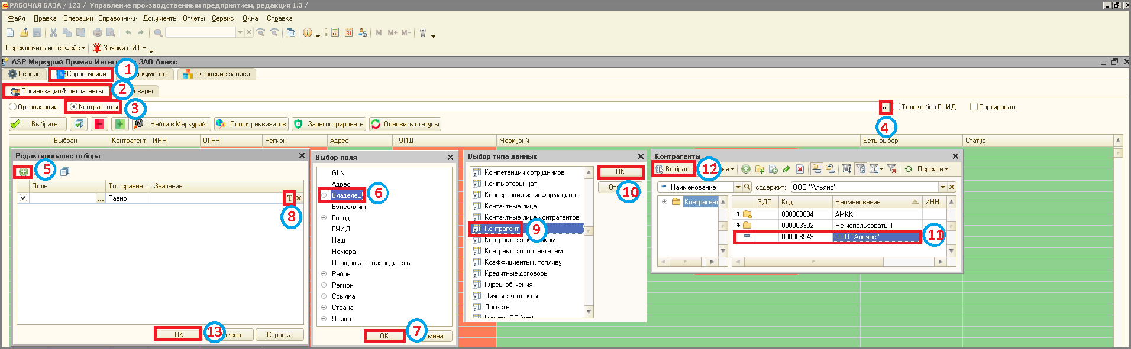Click the Undo arrow icon
The height and width of the screenshot is (349, 1131).
(x=128, y=32)
